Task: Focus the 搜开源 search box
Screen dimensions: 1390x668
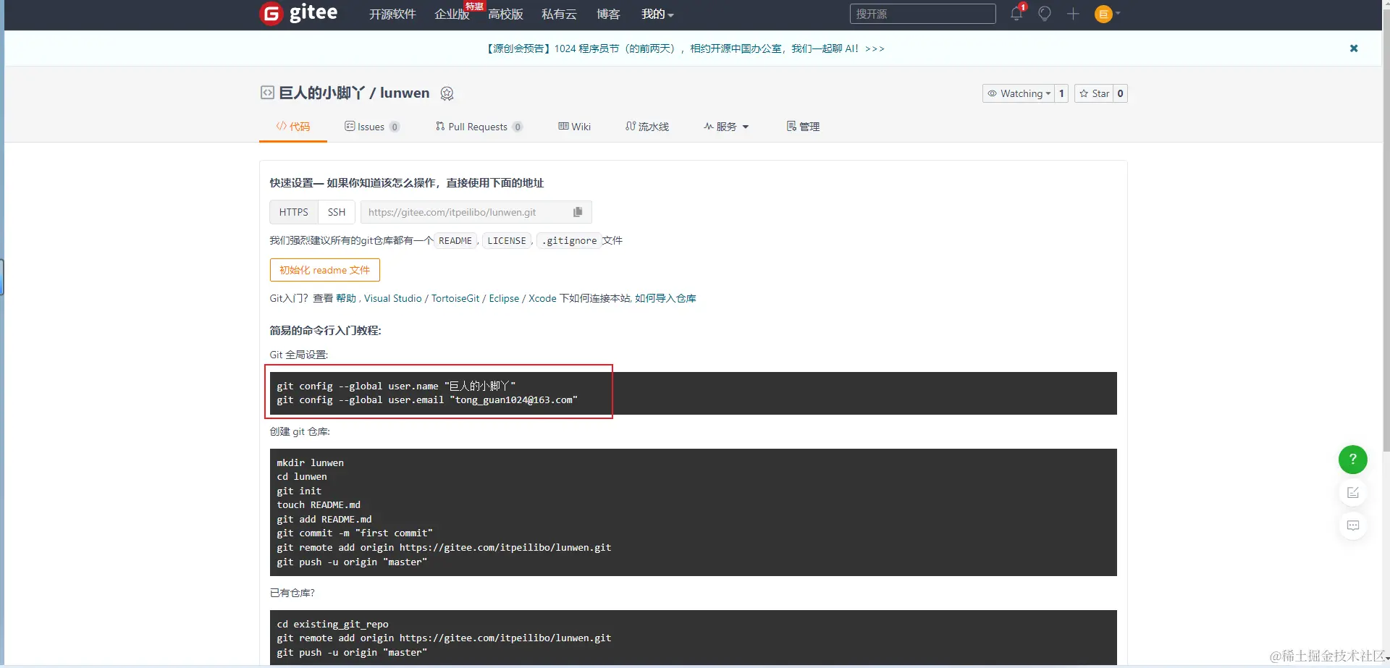Action: pos(923,14)
